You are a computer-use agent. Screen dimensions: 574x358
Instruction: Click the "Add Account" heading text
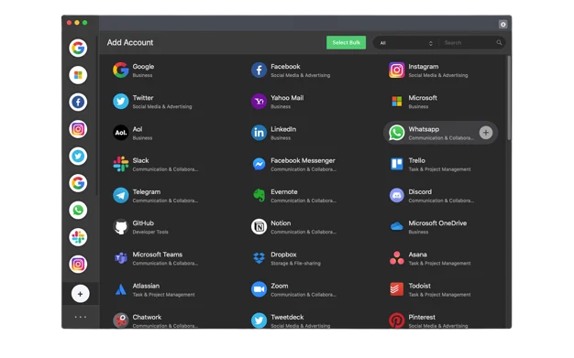pyautogui.click(x=130, y=42)
